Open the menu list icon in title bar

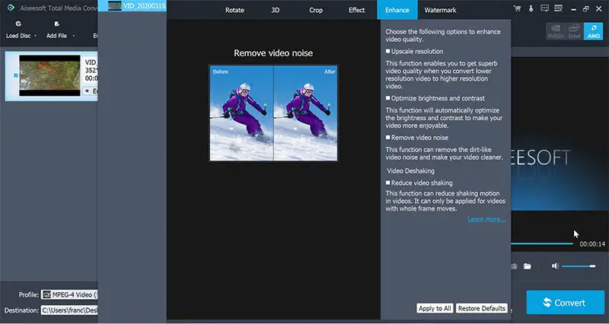point(559,8)
